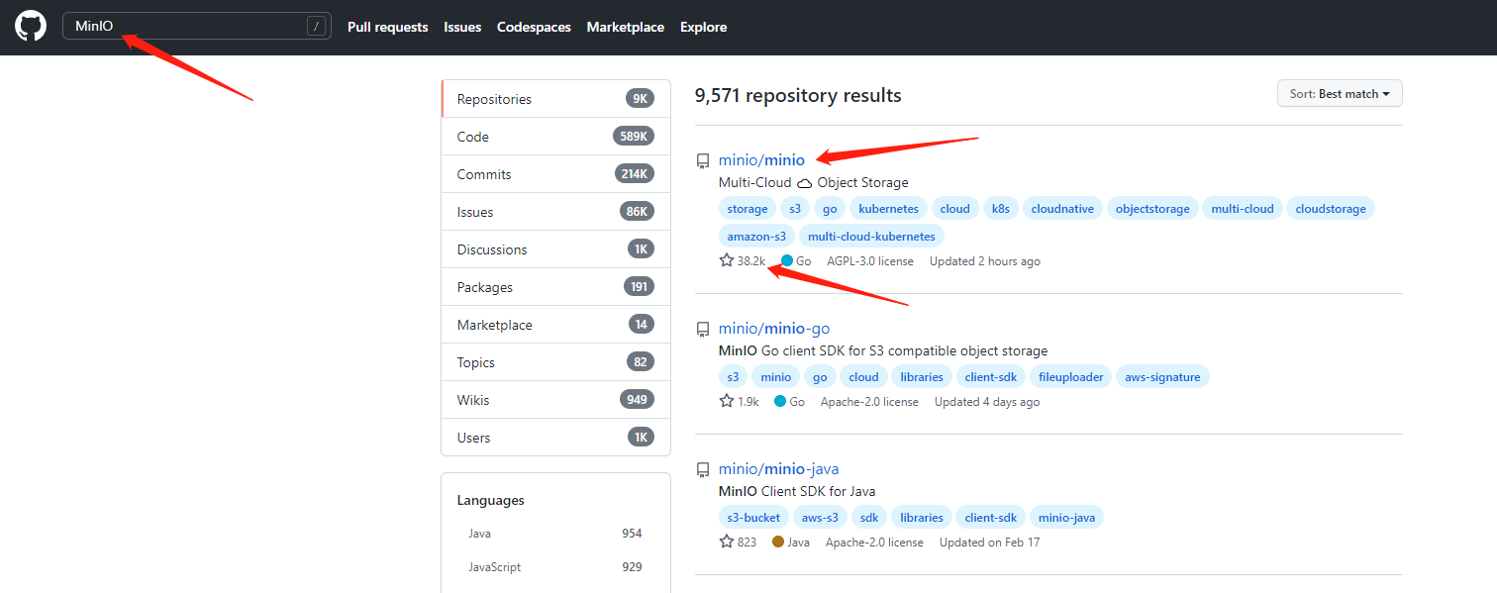Open the minio/minio-java repository
1497x593 pixels.
[x=778, y=469]
